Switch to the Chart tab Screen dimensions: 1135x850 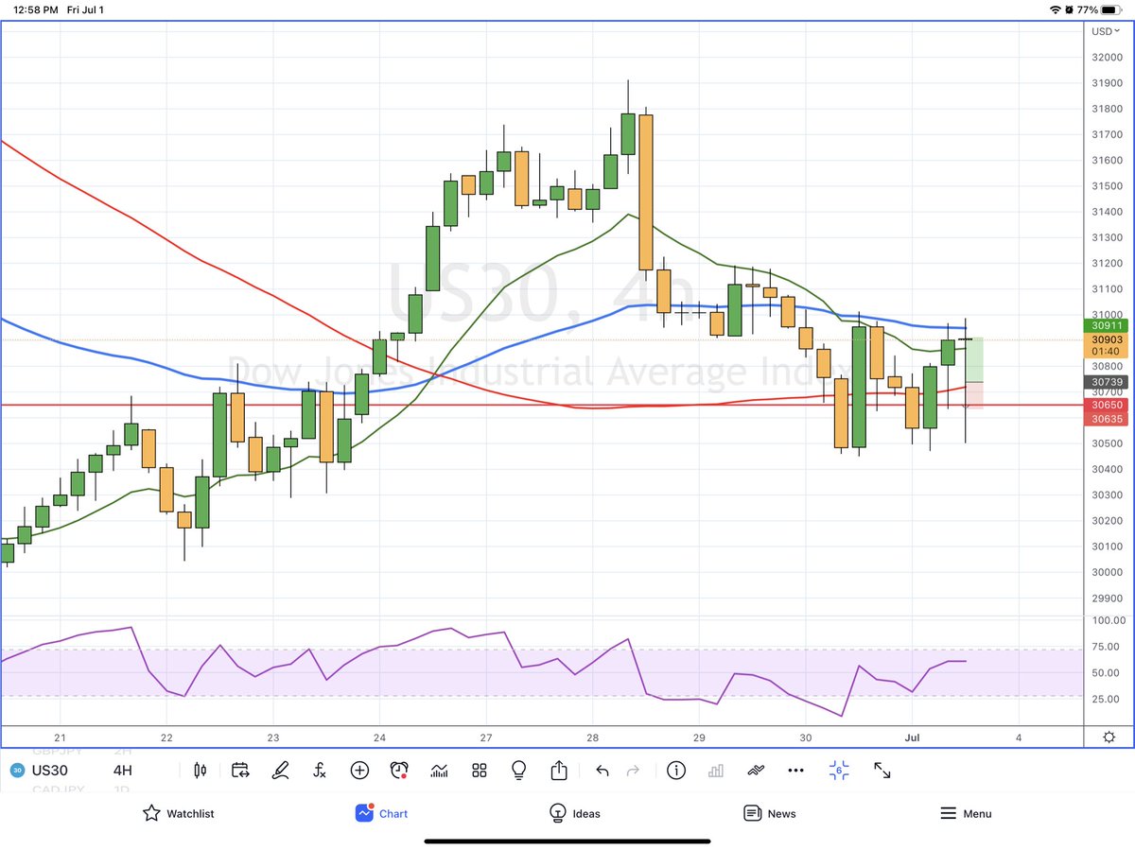(382, 813)
